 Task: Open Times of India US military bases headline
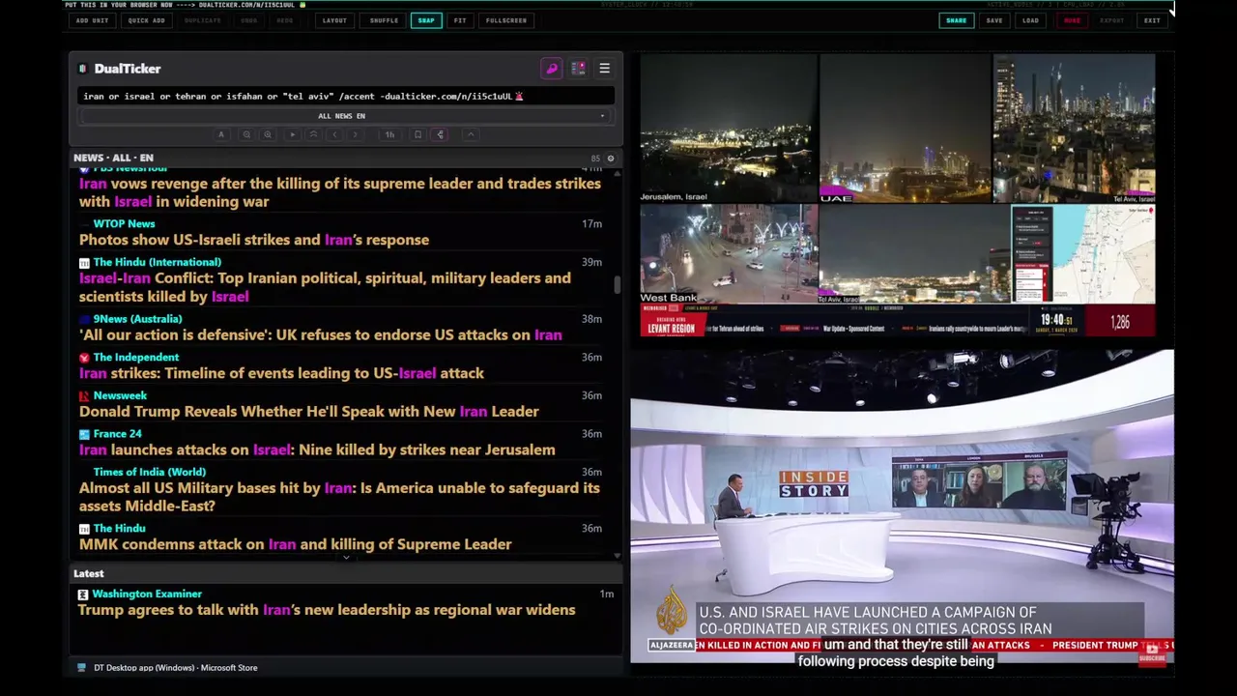[x=339, y=497]
